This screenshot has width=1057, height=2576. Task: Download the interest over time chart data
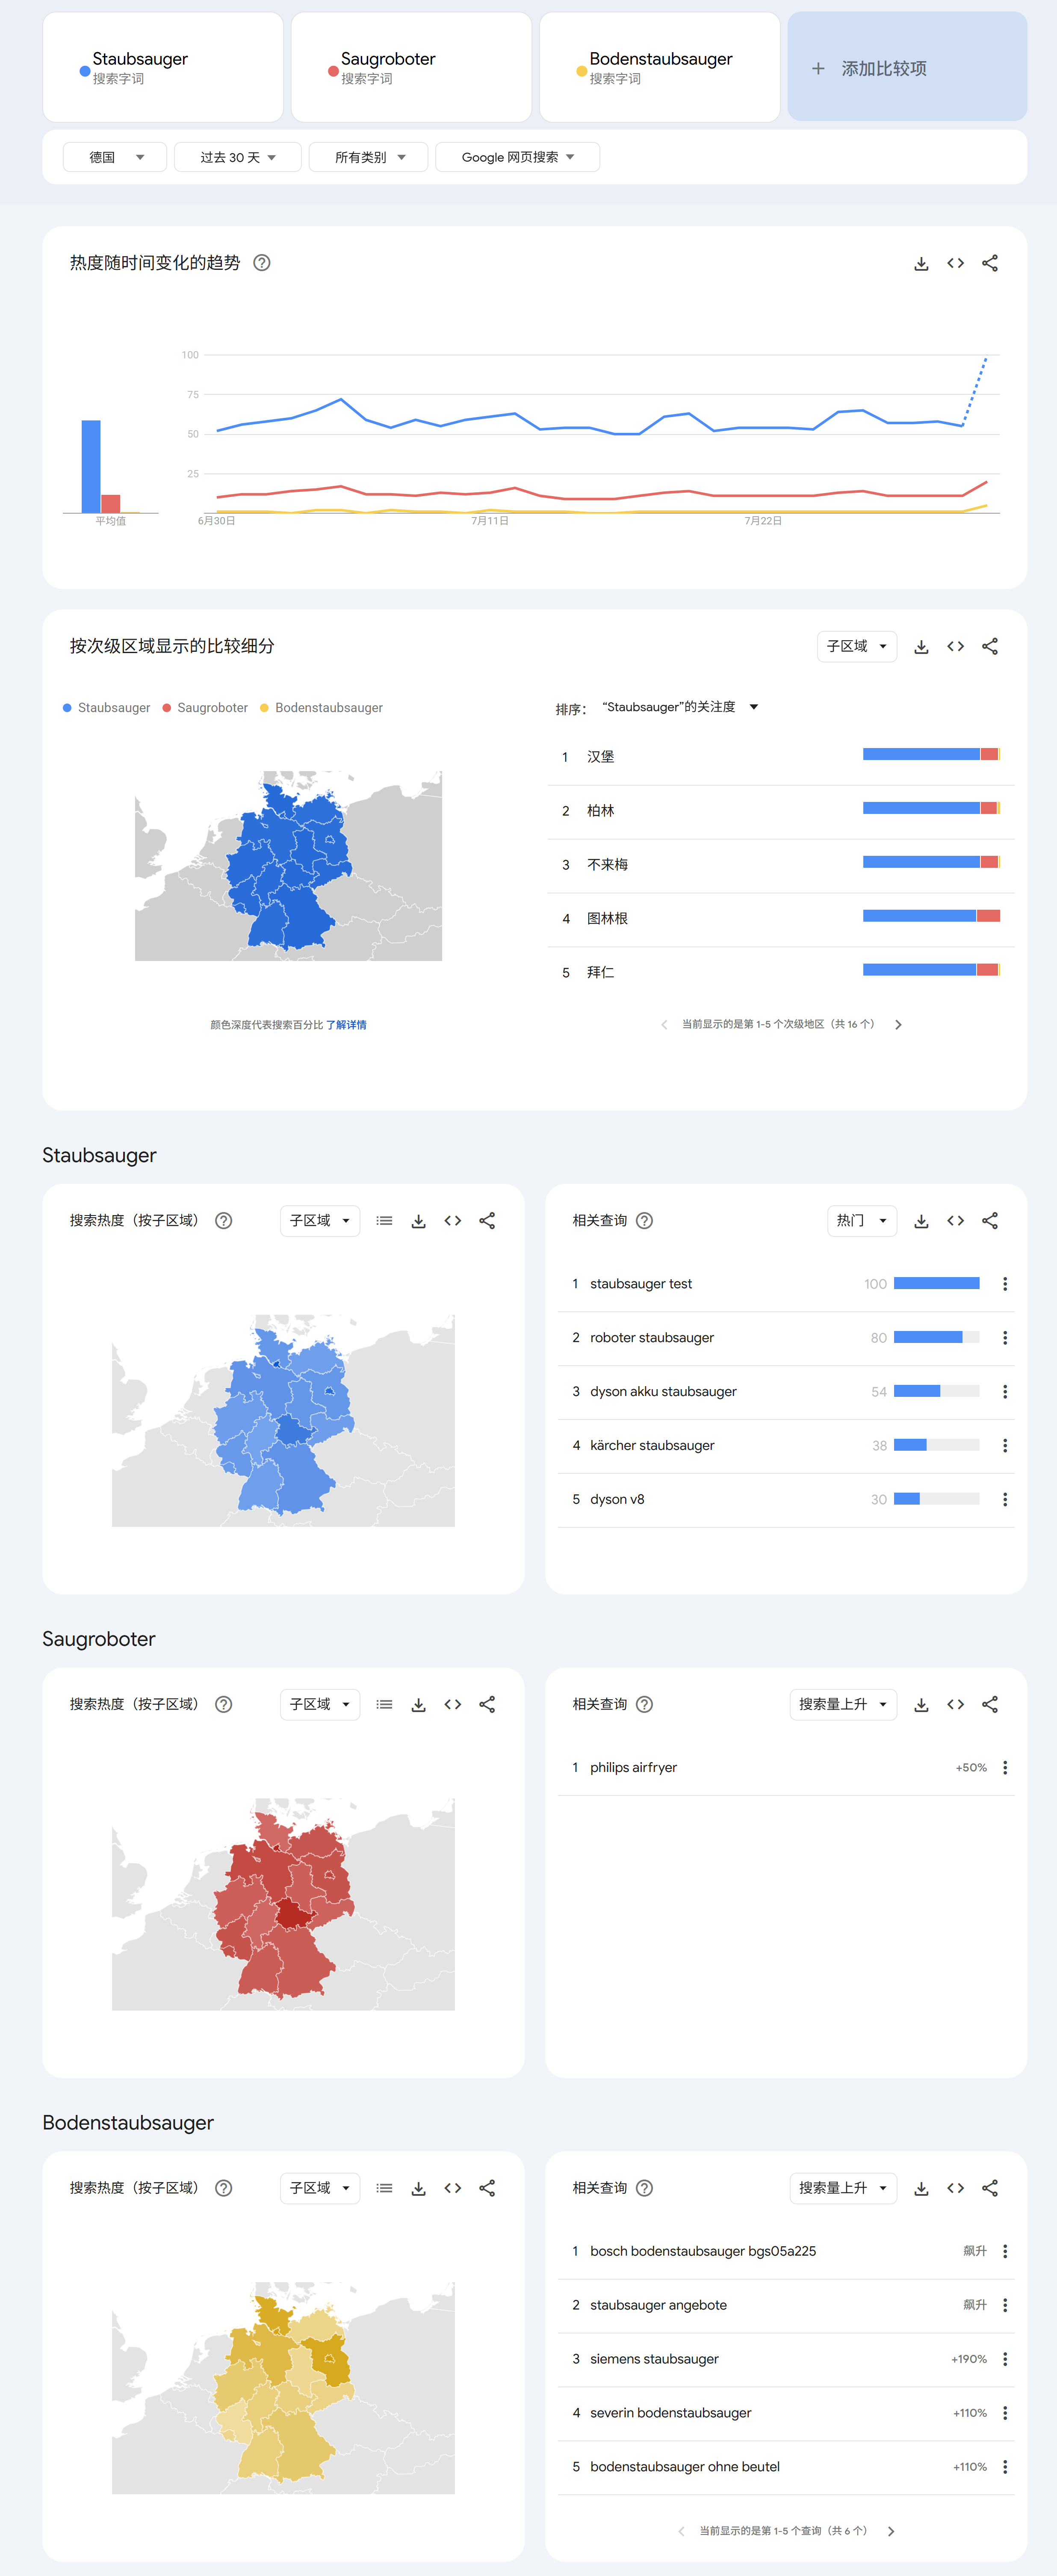click(921, 263)
